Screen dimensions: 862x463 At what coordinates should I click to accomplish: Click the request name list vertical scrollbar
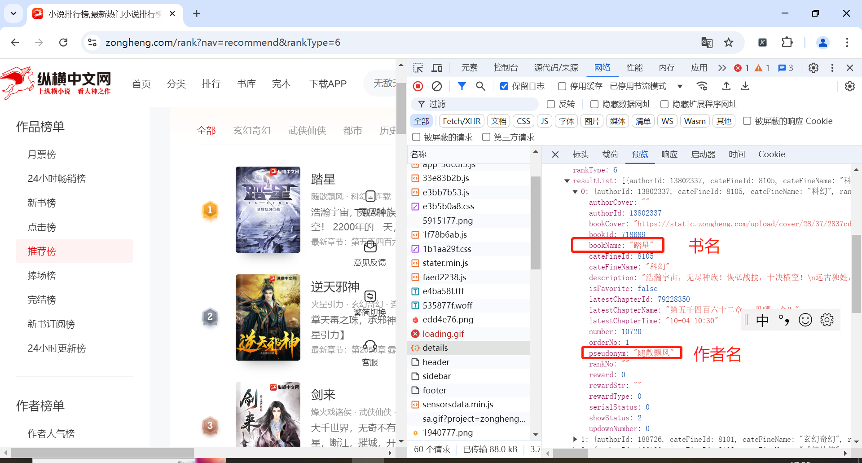pyautogui.click(x=536, y=223)
